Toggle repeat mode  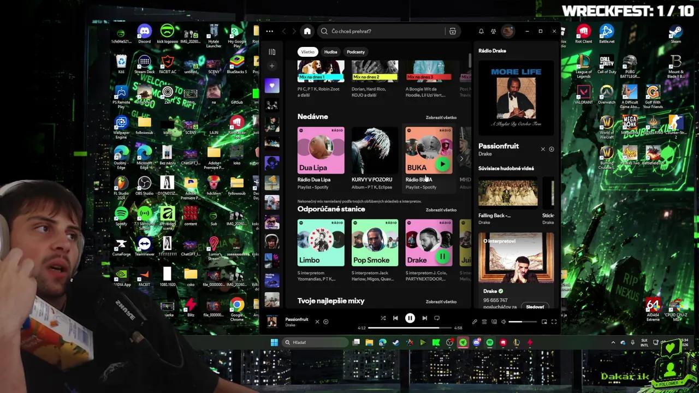pos(437,318)
